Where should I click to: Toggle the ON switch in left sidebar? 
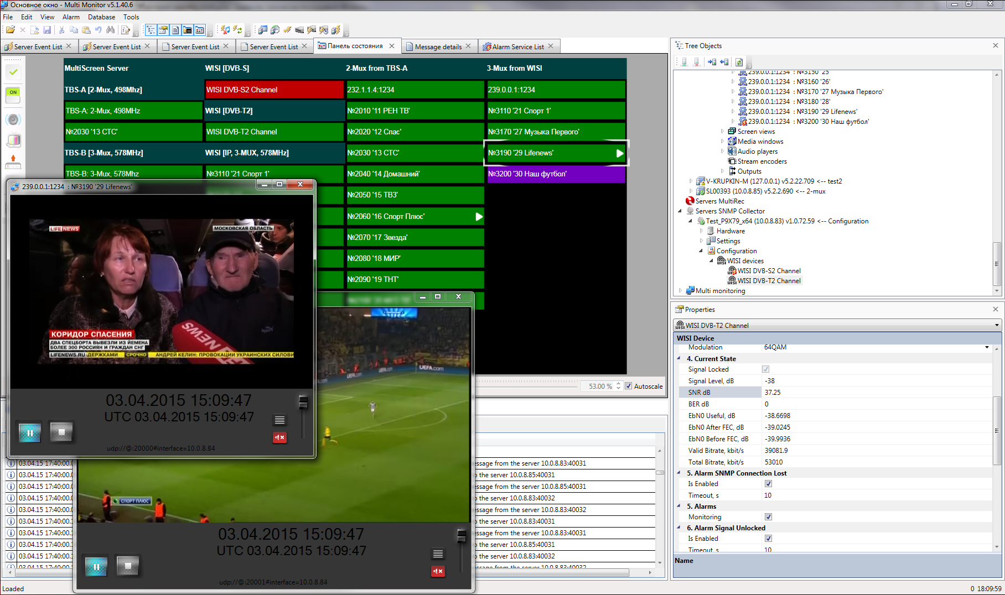click(x=13, y=95)
